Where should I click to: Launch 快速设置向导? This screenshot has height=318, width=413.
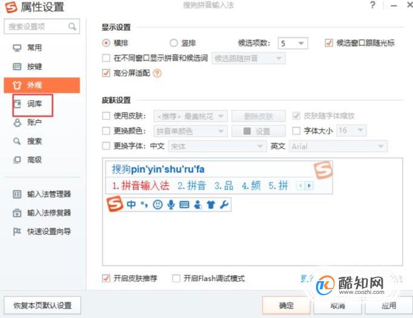[42, 232]
